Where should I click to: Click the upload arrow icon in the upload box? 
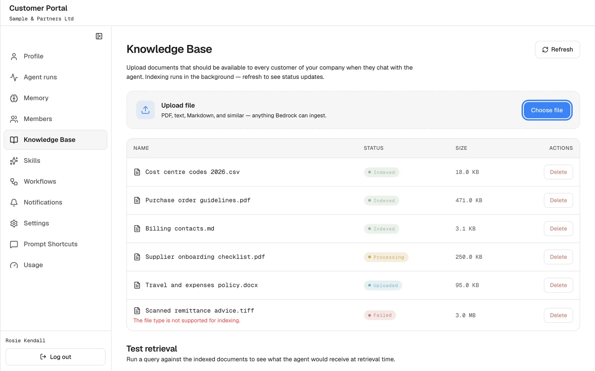(145, 110)
